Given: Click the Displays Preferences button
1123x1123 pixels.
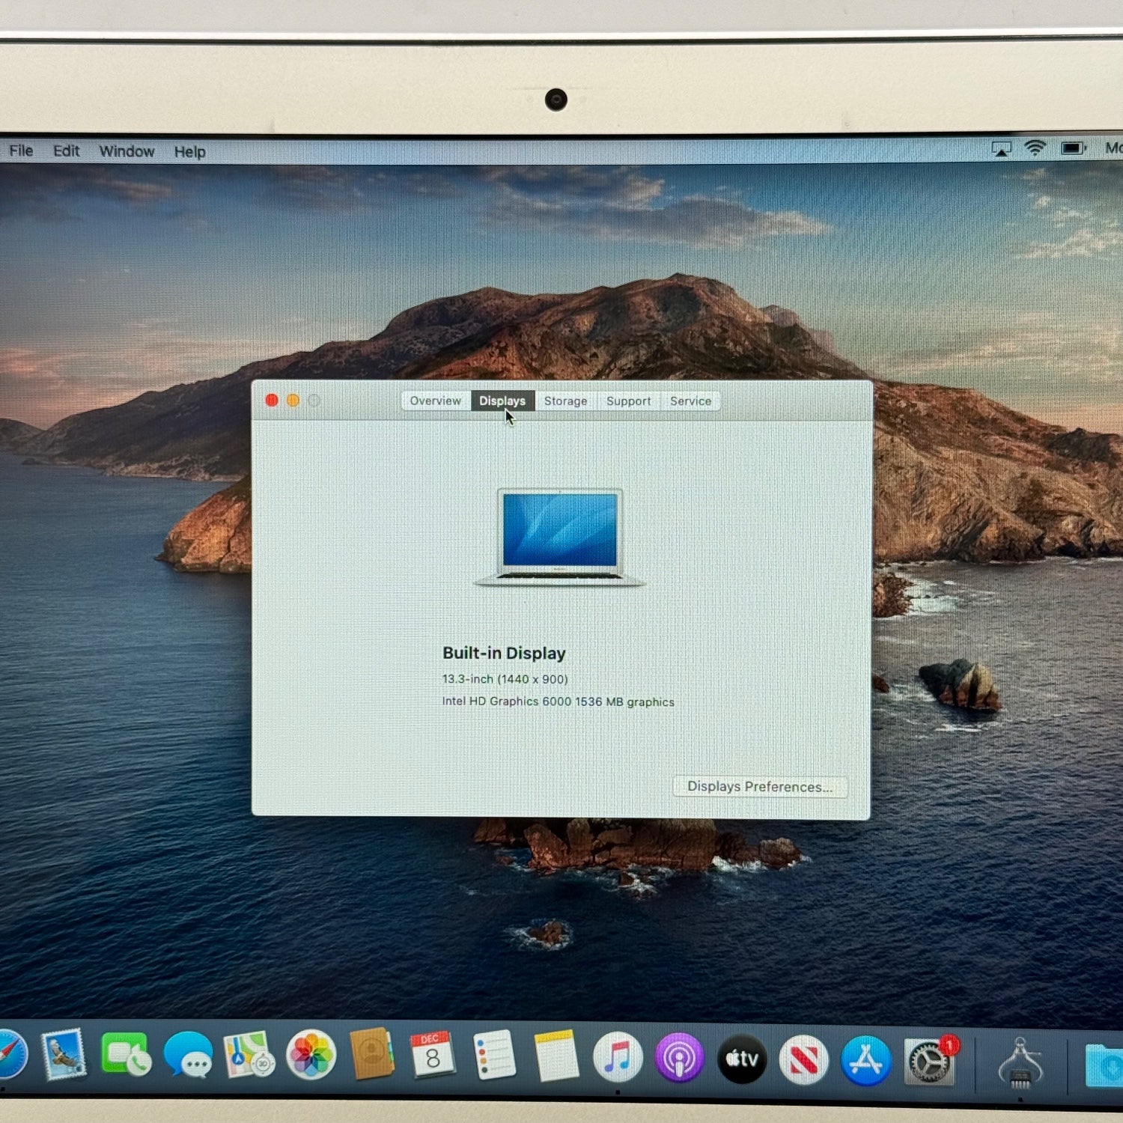Looking at the screenshot, I should click(759, 787).
